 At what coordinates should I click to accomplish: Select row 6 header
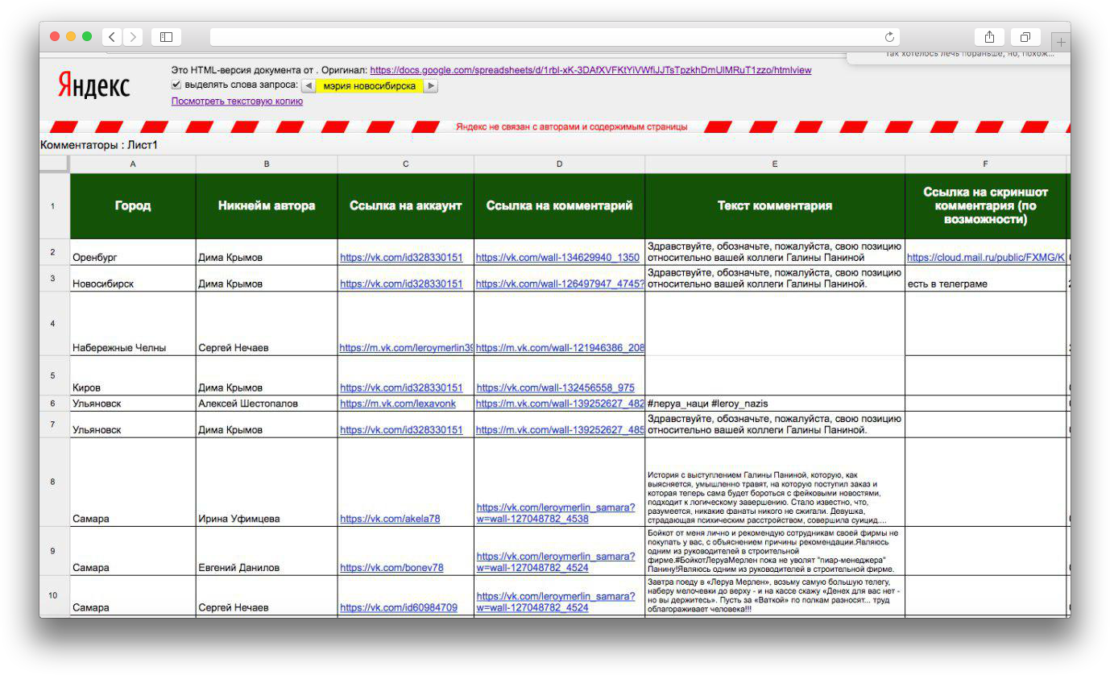54,404
